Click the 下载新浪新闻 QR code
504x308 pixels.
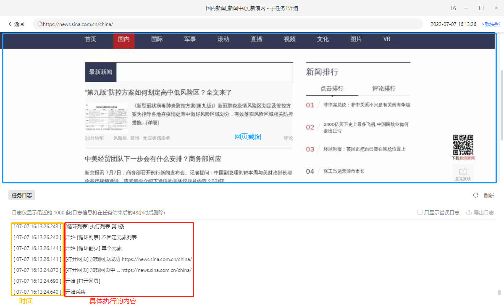click(x=463, y=145)
